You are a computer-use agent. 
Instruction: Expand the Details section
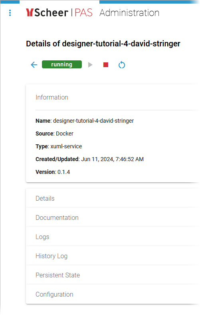(x=113, y=198)
